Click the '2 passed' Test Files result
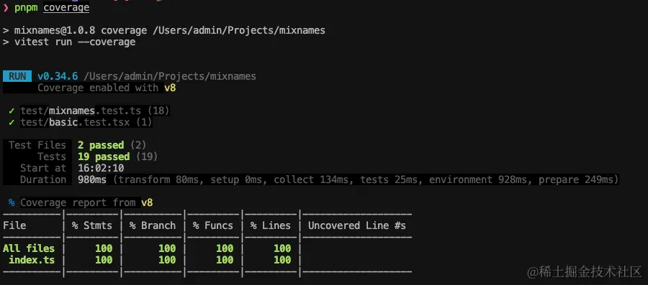648x285 pixels. point(101,145)
